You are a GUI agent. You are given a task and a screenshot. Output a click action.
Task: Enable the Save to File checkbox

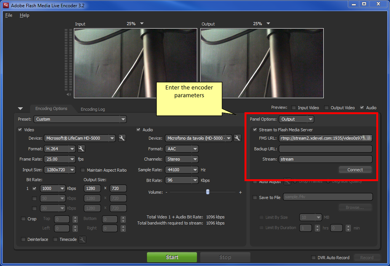pos(255,198)
